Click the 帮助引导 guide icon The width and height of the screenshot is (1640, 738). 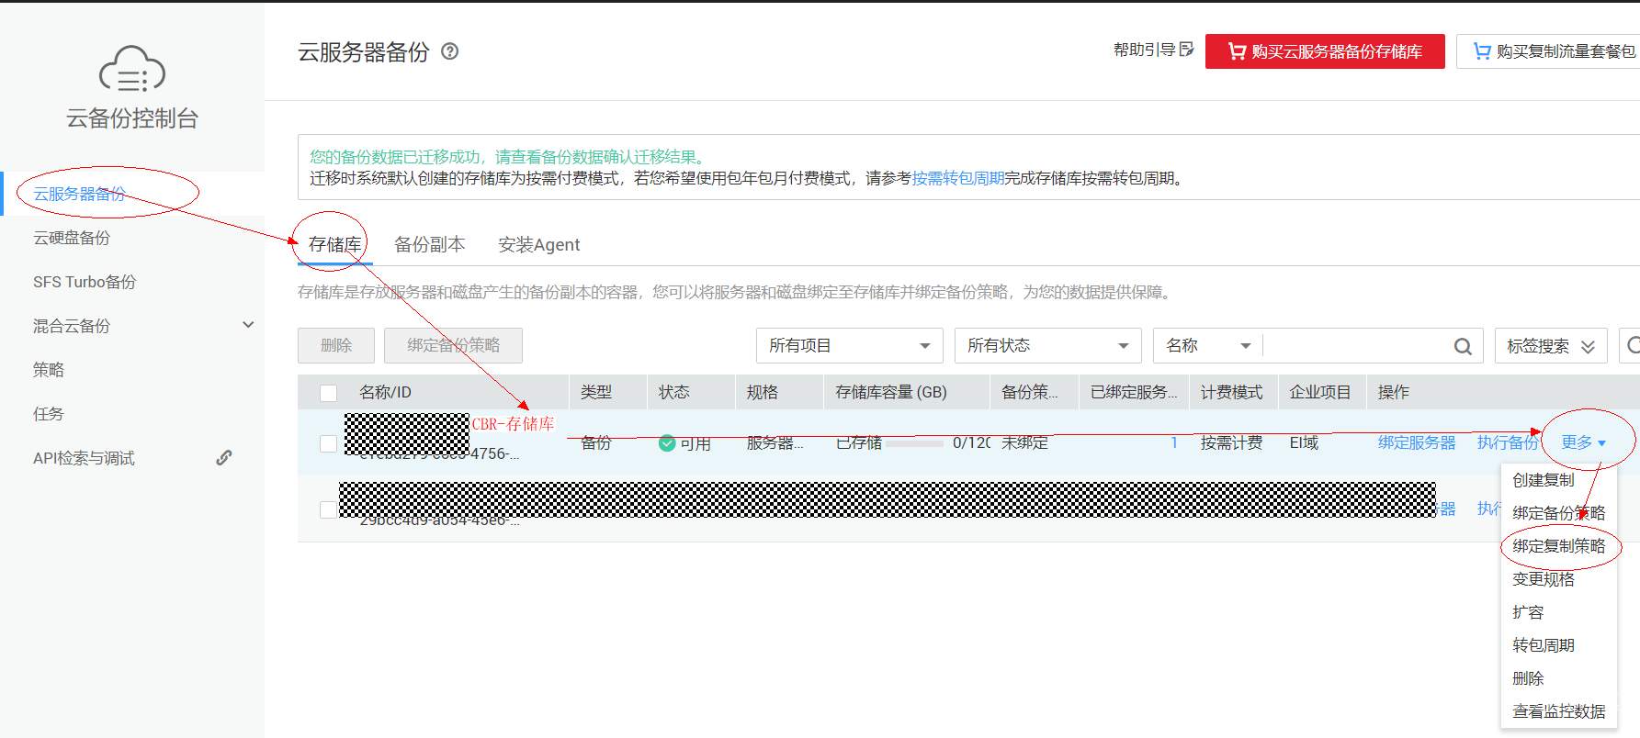pyautogui.click(x=1186, y=50)
